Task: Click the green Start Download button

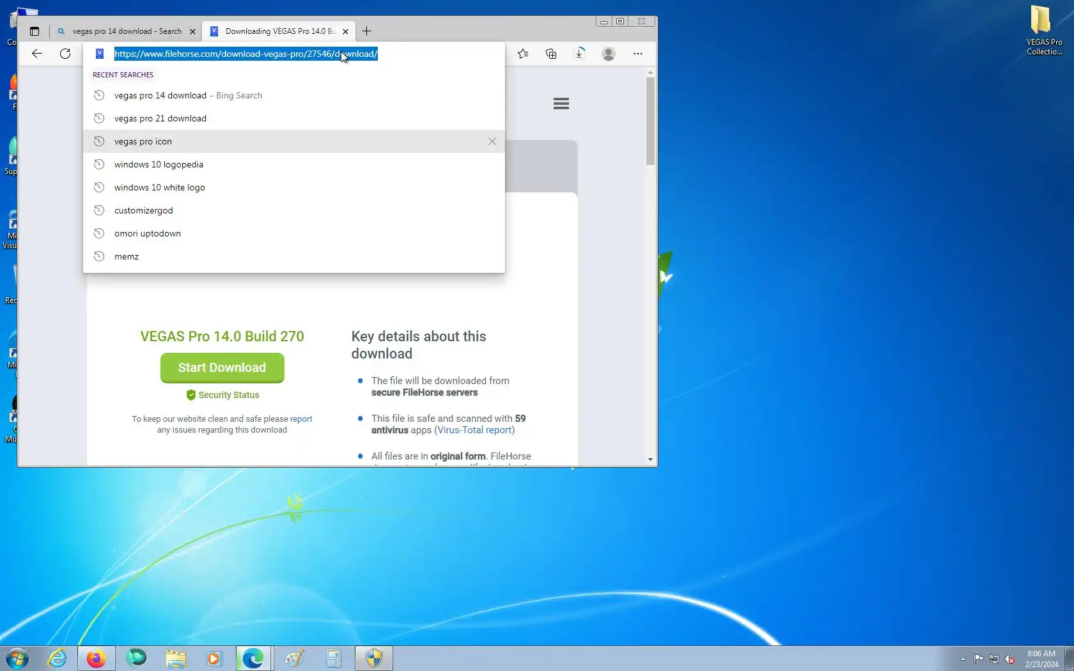Action: pos(222,367)
